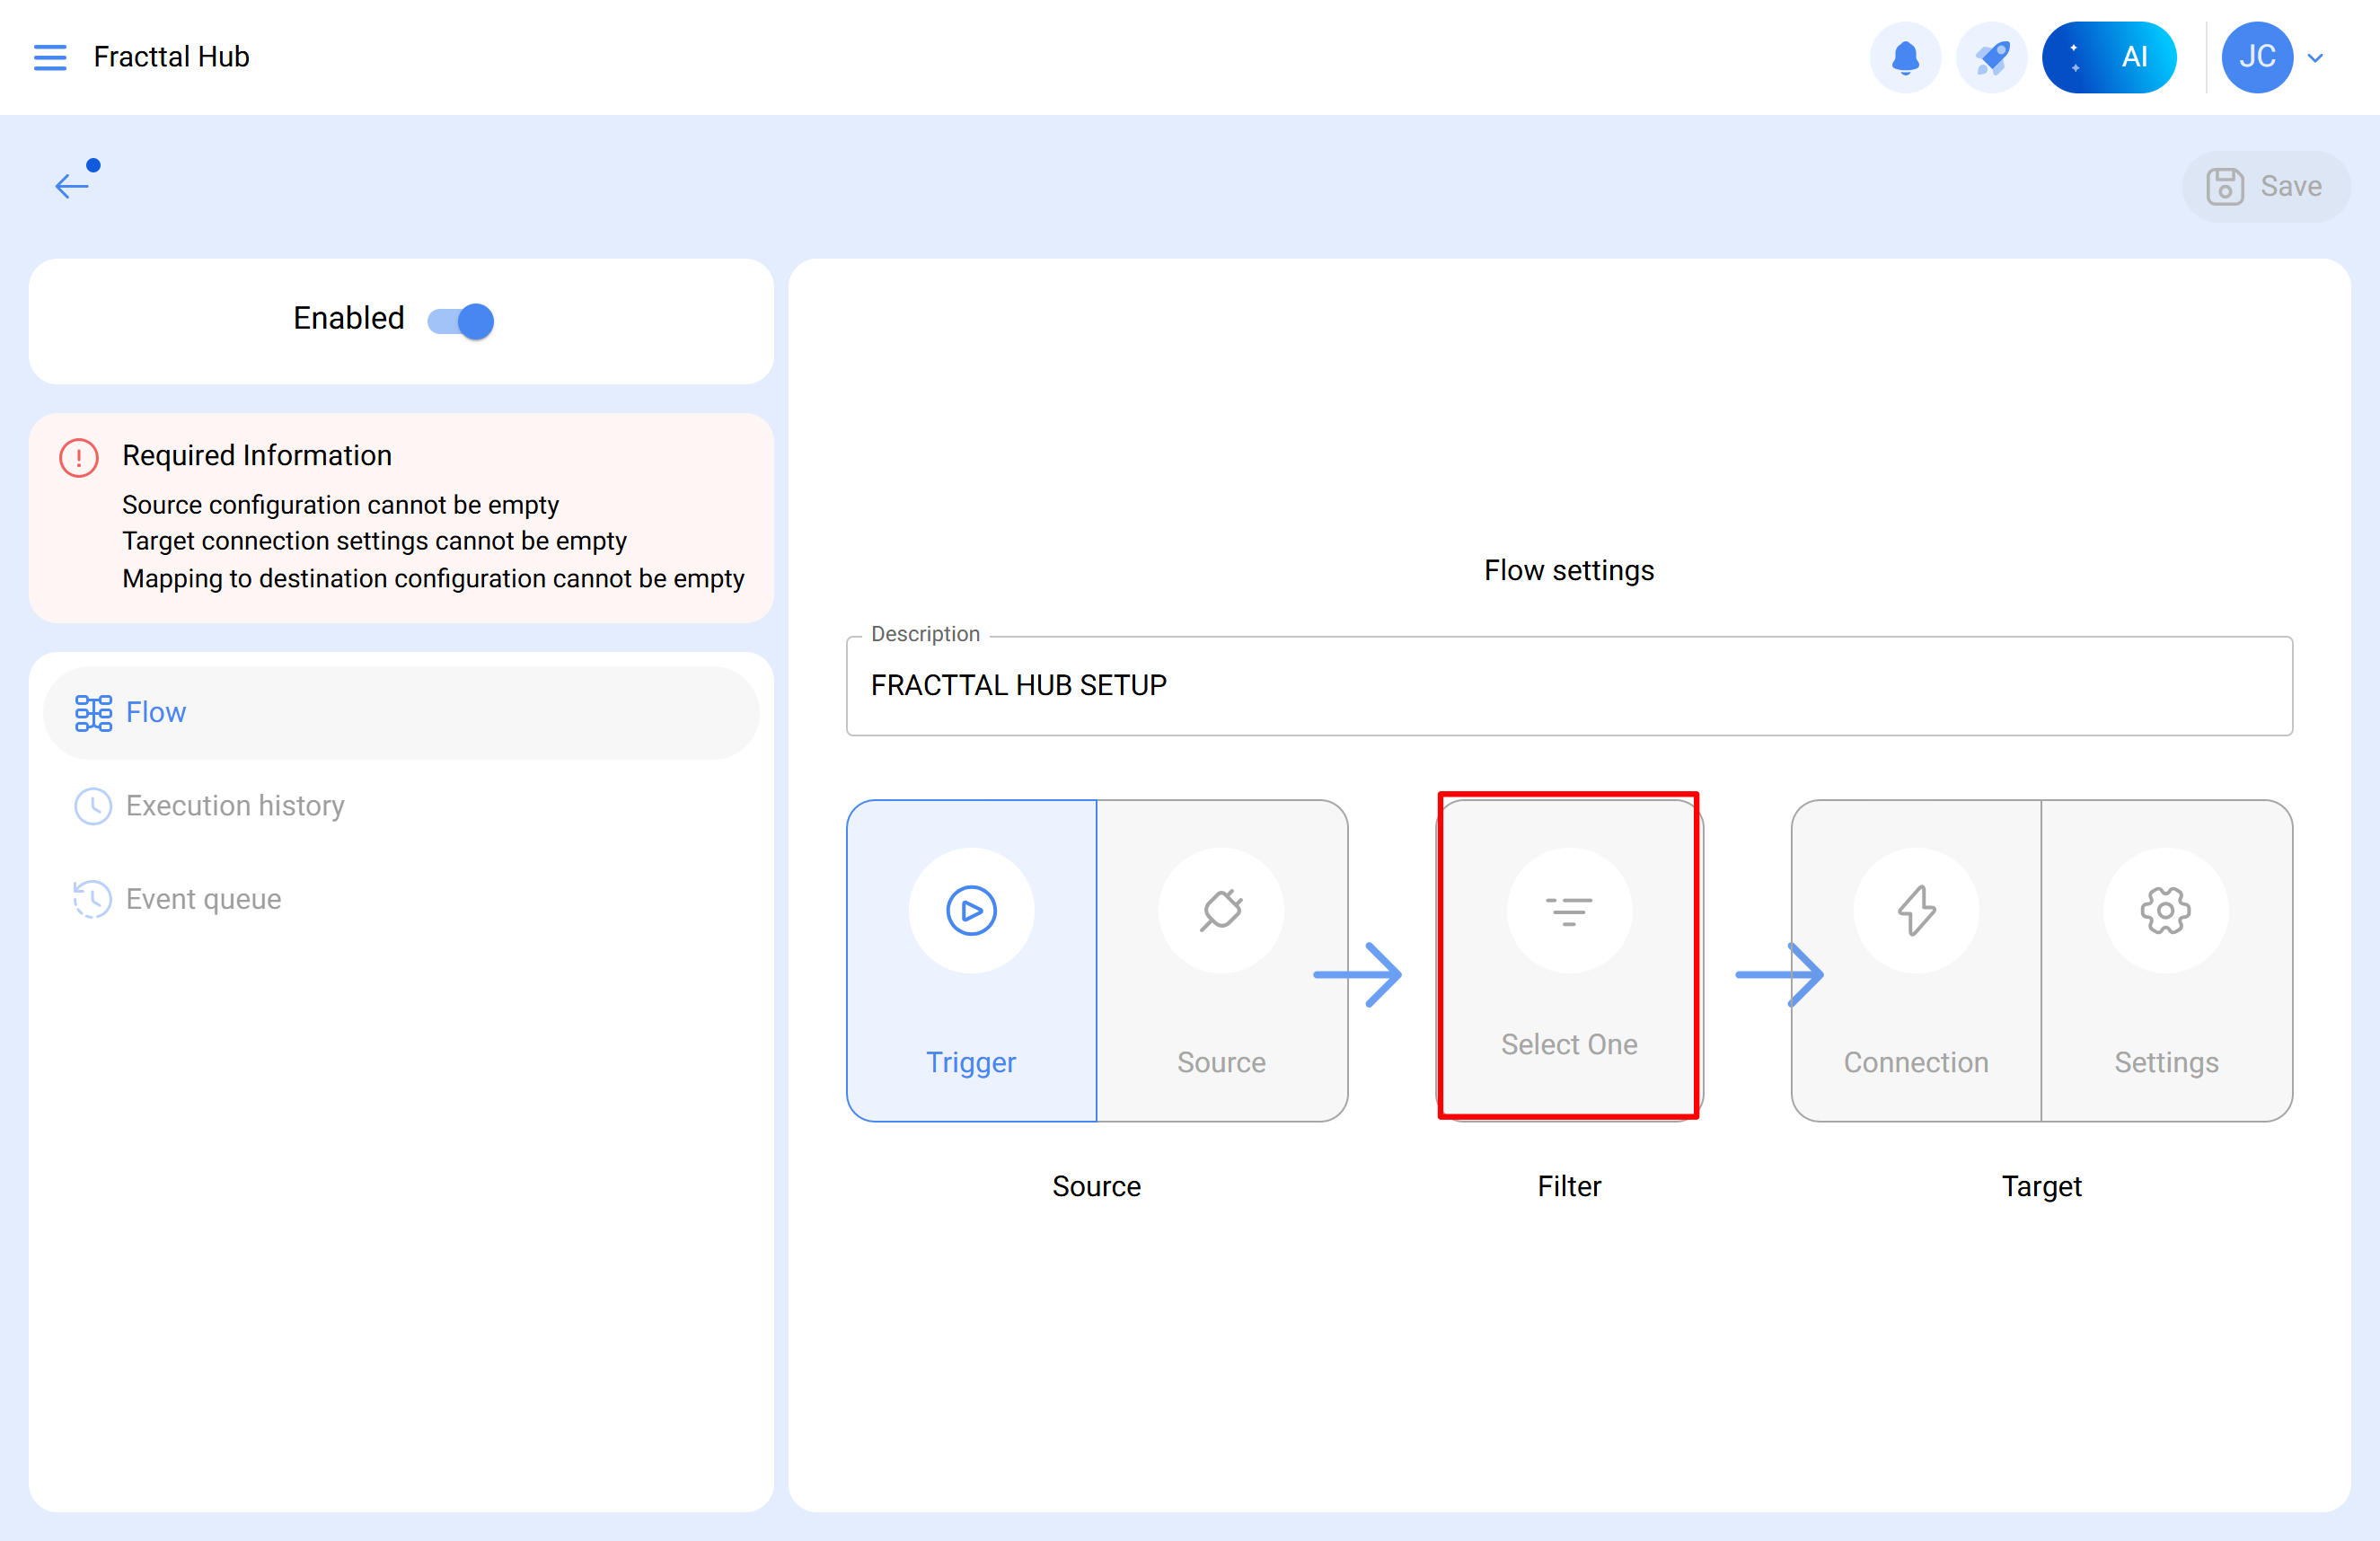Click the notifications bell icon
Screen dimensions: 2380x1541
1904,57
